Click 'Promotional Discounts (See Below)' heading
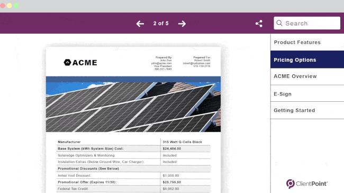Viewport: 344px width, 193px height. point(88,169)
